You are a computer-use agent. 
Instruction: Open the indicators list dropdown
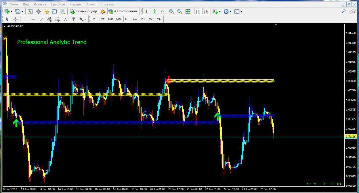(x=220, y=11)
